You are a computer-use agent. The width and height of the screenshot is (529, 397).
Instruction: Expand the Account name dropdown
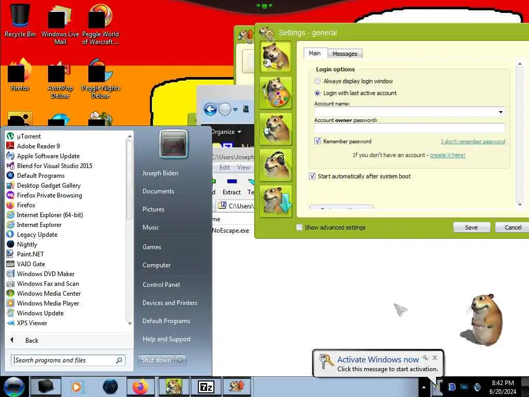[x=501, y=112]
